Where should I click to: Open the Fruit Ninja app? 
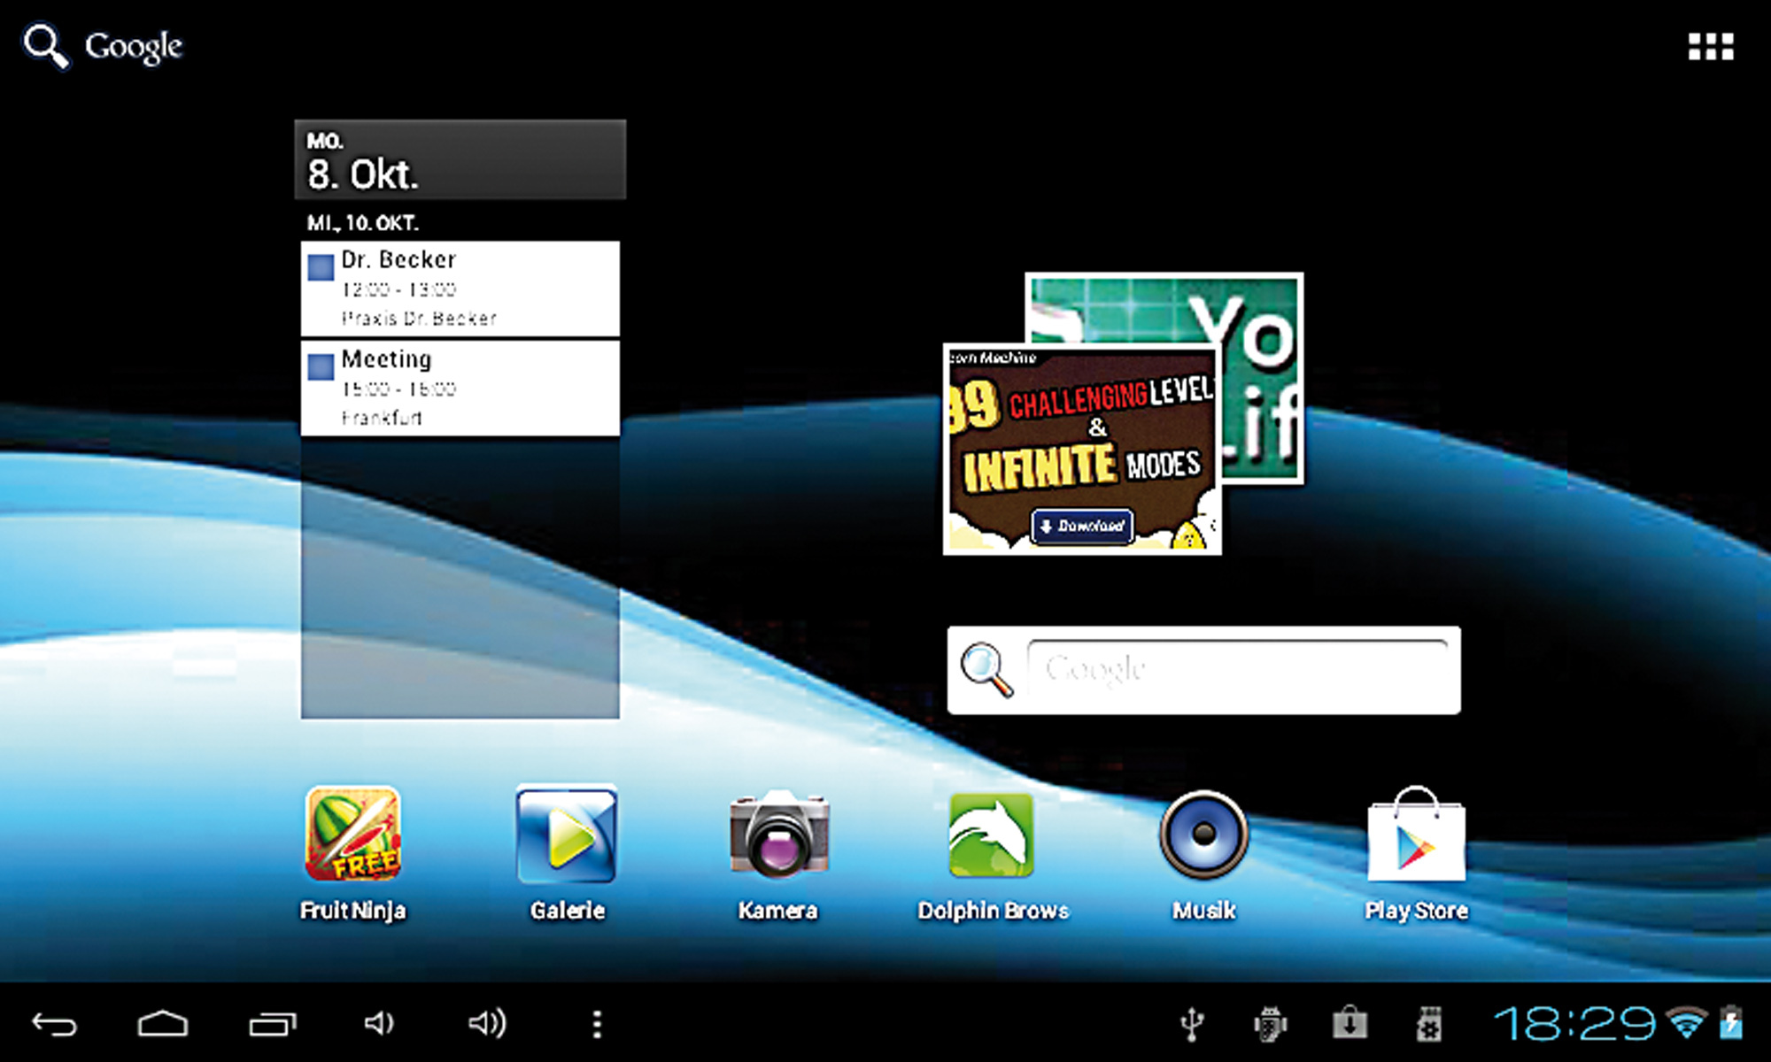(352, 834)
